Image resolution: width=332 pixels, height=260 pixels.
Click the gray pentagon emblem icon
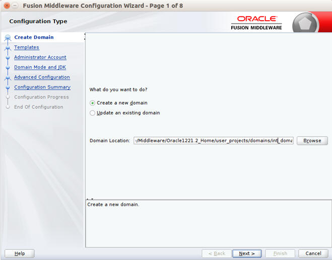point(305,23)
